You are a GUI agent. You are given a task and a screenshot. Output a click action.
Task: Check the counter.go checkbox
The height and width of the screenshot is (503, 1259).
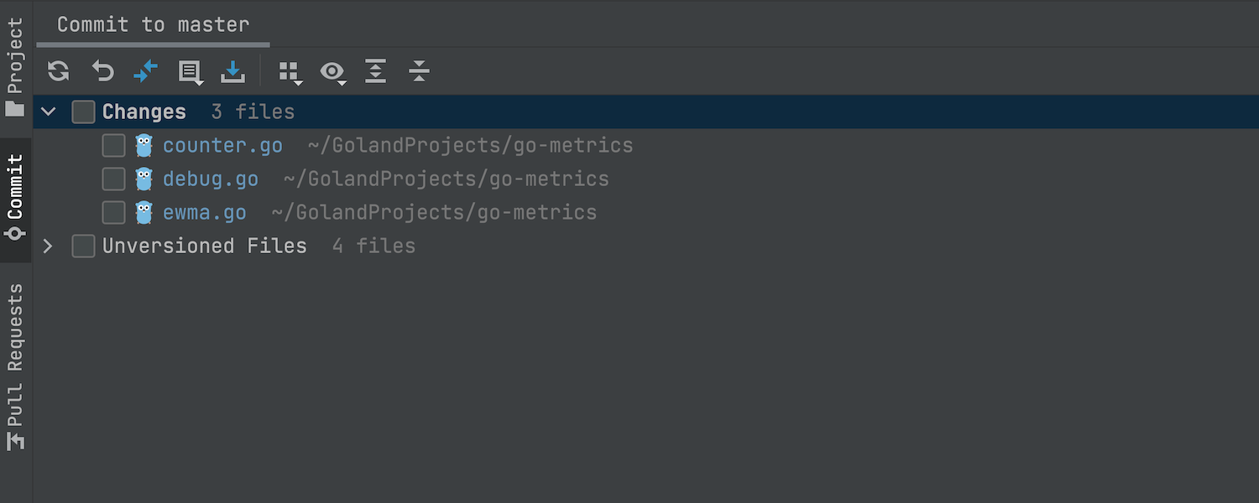pyautogui.click(x=113, y=146)
